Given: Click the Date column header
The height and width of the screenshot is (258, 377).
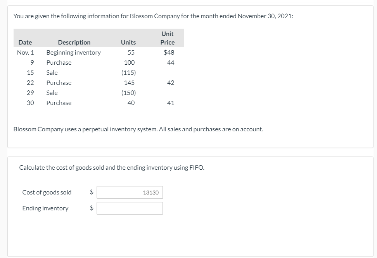Looking at the screenshot, I should 25,42.
